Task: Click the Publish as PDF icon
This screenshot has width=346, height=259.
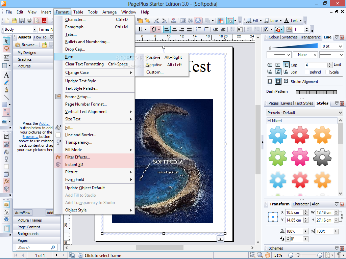Action: coord(44,21)
